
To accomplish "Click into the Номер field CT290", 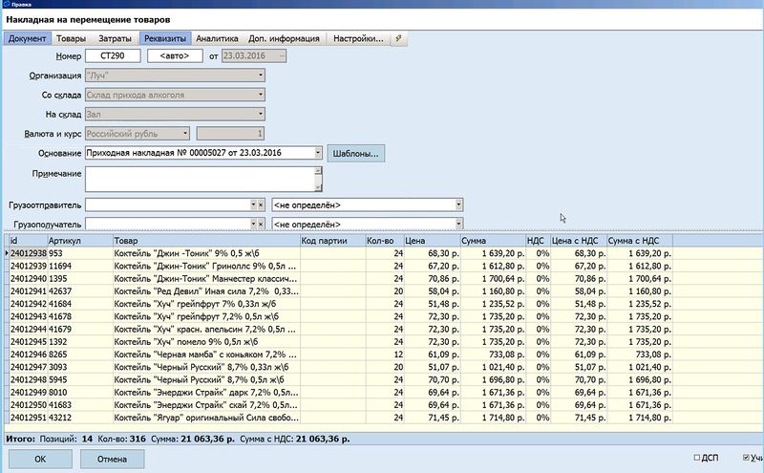I will pos(113,56).
